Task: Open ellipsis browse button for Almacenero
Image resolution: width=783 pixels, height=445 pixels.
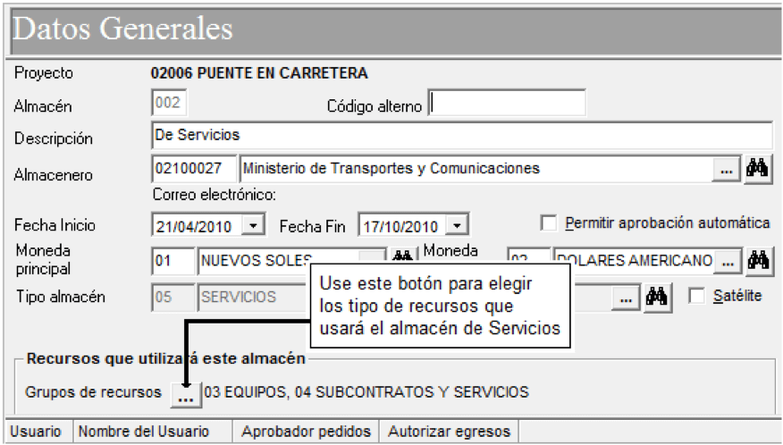Action: point(727,170)
